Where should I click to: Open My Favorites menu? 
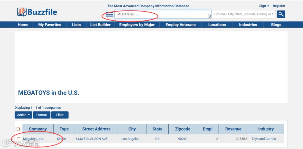tap(50, 25)
